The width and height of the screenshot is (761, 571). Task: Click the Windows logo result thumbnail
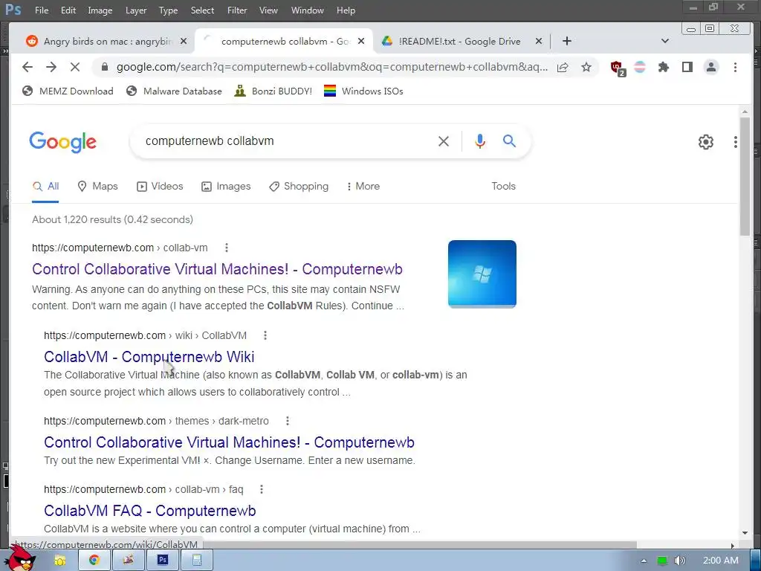(482, 274)
